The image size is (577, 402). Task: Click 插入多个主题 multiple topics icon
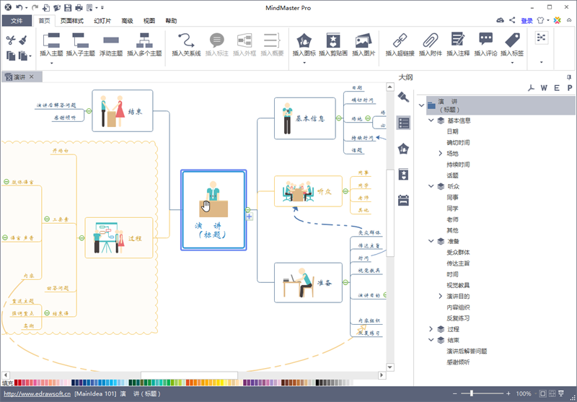[x=144, y=40]
